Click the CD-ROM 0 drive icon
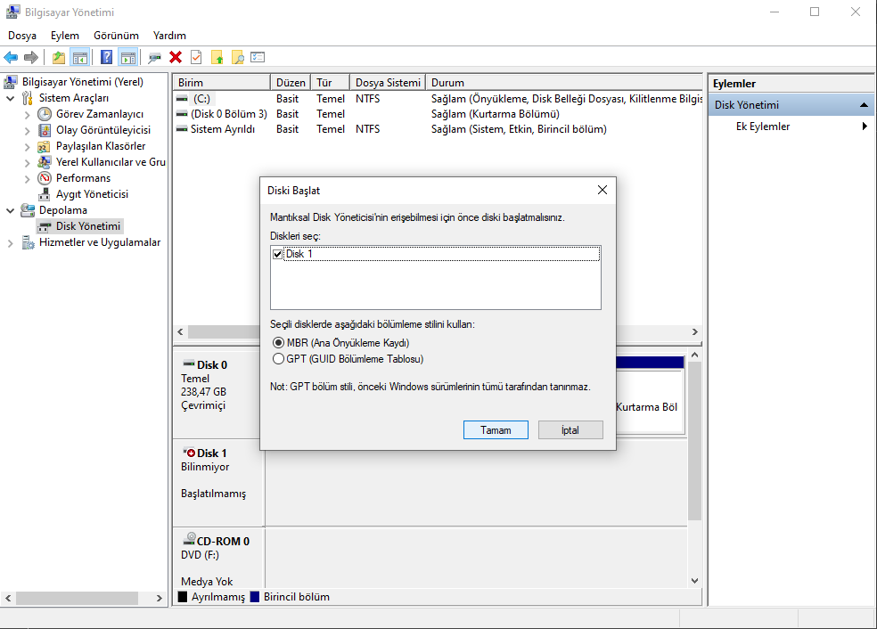The height and width of the screenshot is (629, 877). point(189,540)
